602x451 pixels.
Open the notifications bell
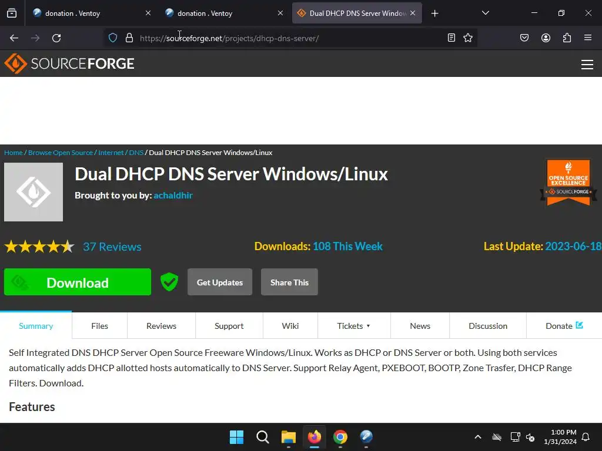pyautogui.click(x=586, y=437)
